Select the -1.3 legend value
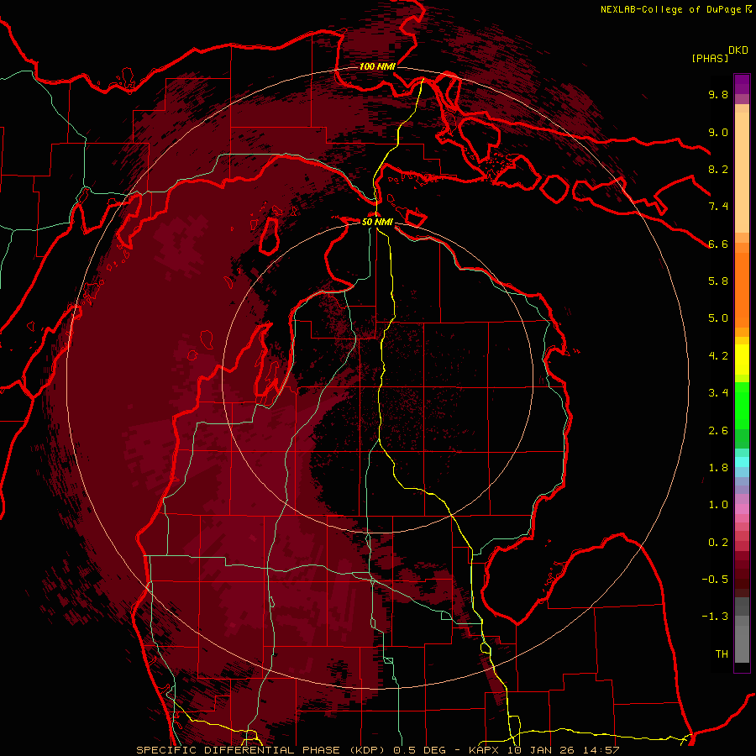This screenshot has height=756, width=756. (715, 617)
